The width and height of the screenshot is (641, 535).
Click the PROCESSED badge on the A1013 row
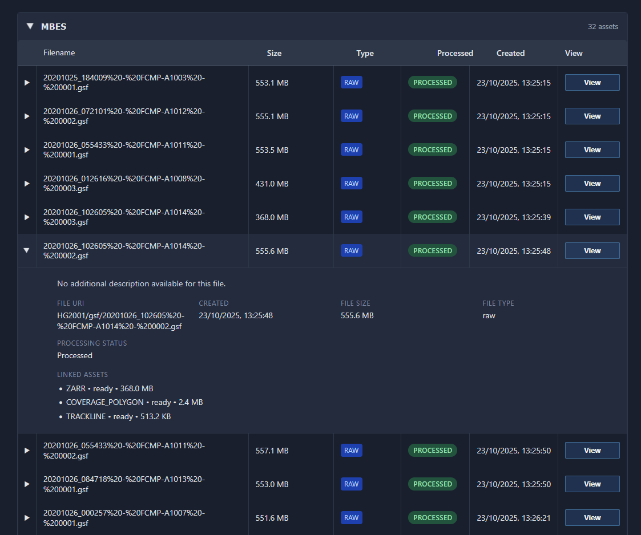[x=433, y=484]
